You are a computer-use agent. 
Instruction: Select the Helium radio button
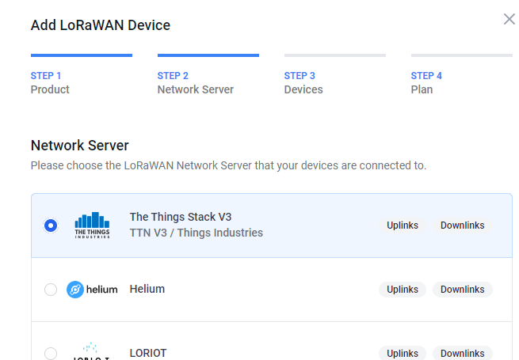coord(51,290)
